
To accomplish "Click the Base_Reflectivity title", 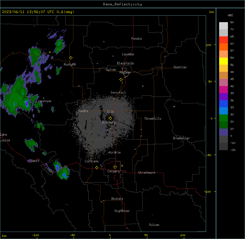I will (122, 4).
